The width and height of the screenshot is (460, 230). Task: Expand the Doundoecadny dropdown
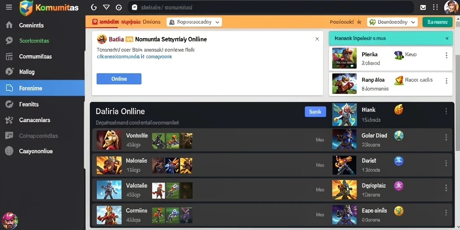[x=392, y=22]
